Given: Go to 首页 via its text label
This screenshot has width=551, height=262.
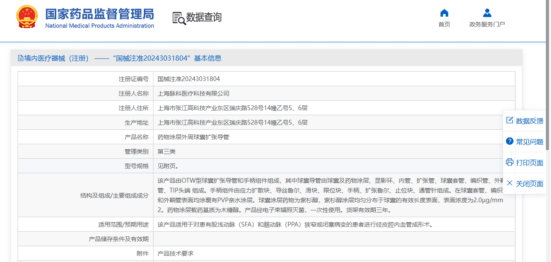Looking at the screenshot, I should [444, 24].
